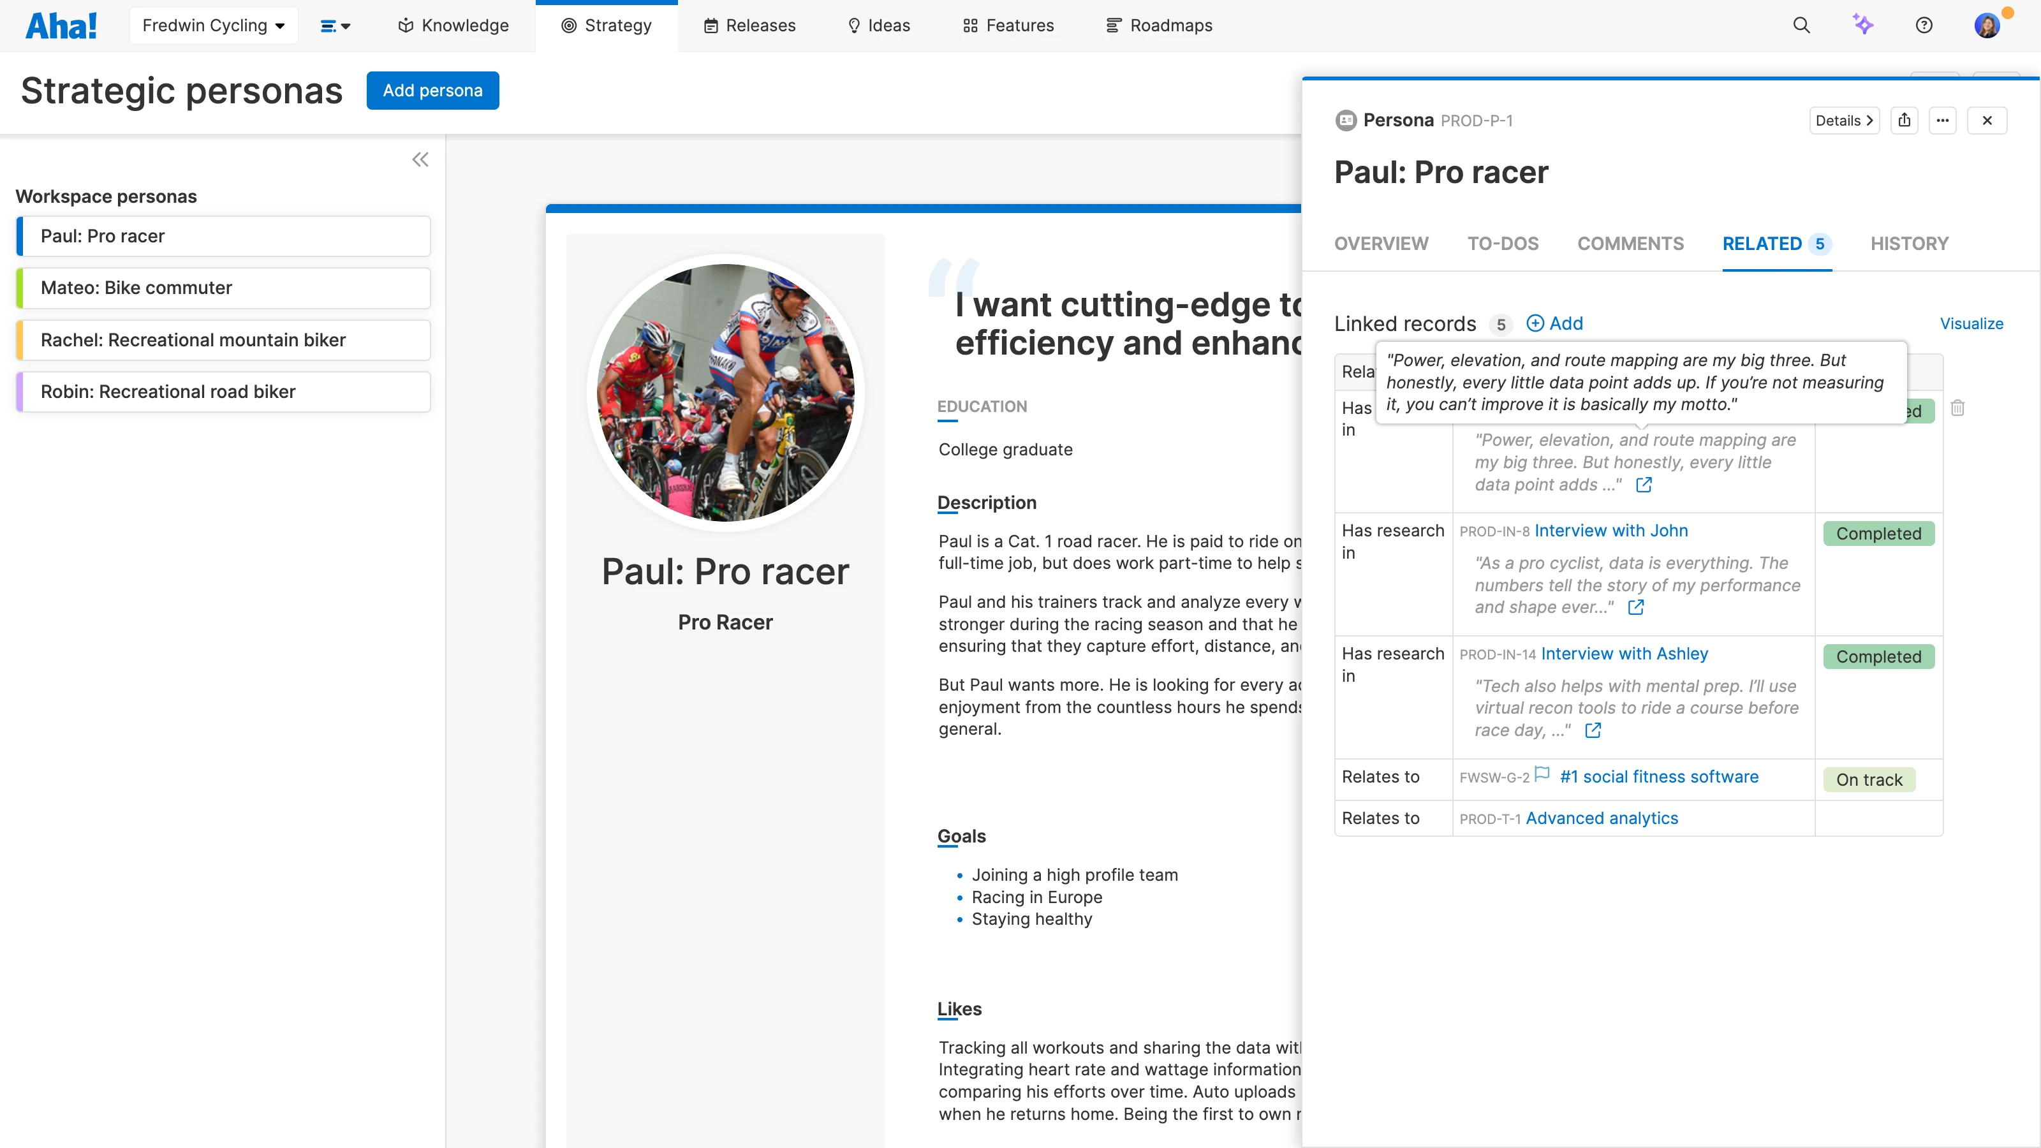Click Visualize linked records link
Image resolution: width=2041 pixels, height=1148 pixels.
click(x=1971, y=323)
